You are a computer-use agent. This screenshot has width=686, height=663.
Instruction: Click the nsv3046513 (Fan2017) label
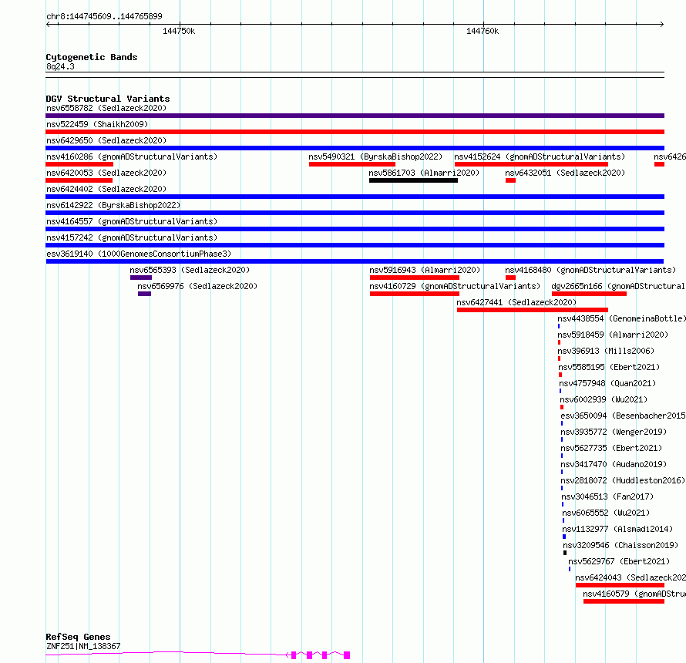pyautogui.click(x=607, y=496)
